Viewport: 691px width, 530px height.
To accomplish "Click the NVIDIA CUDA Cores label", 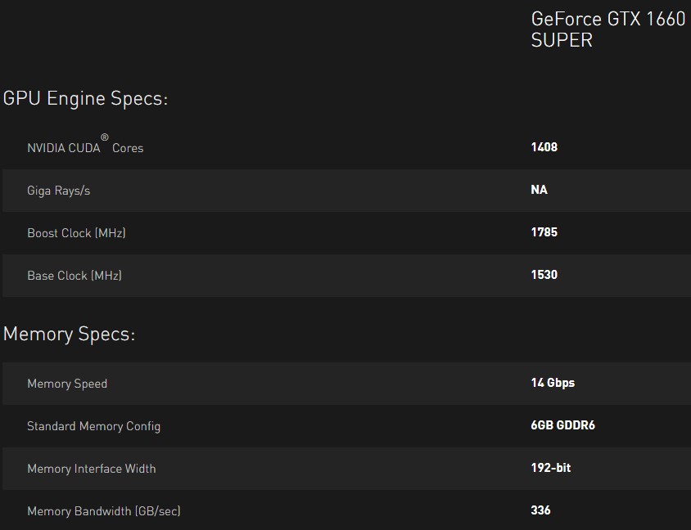I will click(85, 146).
